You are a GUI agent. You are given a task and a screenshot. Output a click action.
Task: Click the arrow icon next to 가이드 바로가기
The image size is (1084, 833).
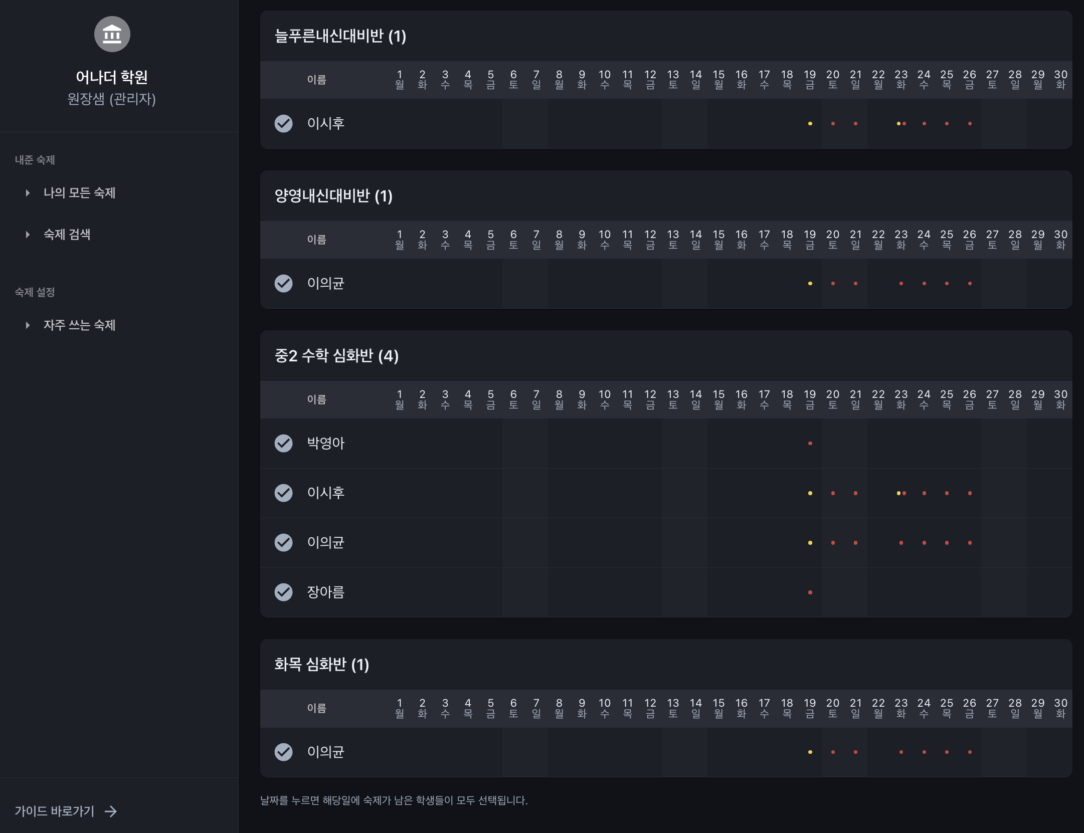coord(111,811)
